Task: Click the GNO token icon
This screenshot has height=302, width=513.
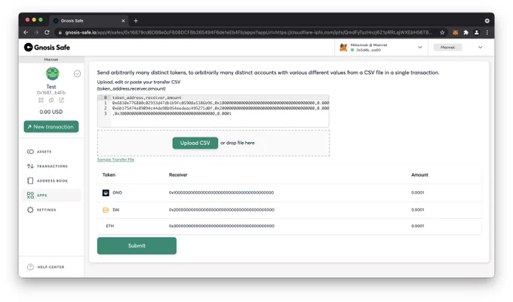Action: [x=106, y=193]
